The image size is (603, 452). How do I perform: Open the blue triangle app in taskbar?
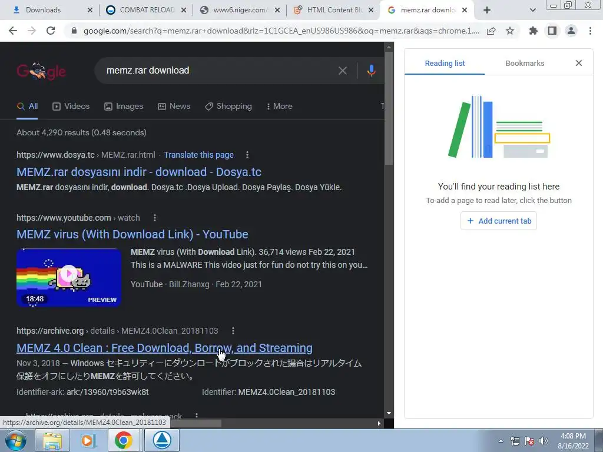[x=163, y=440]
